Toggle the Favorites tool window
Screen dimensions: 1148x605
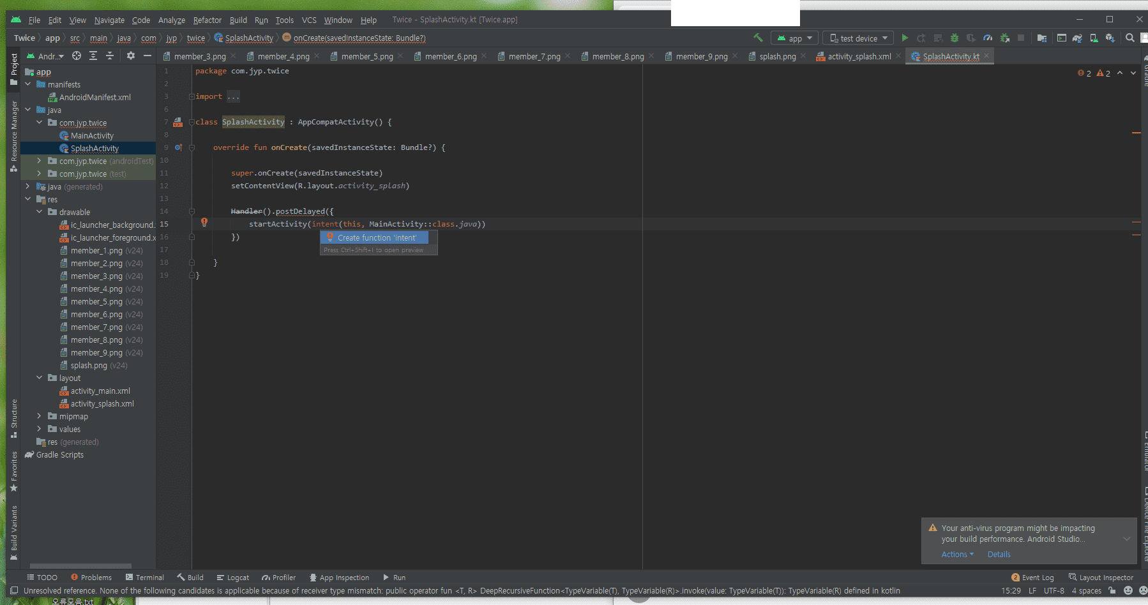coord(13,471)
